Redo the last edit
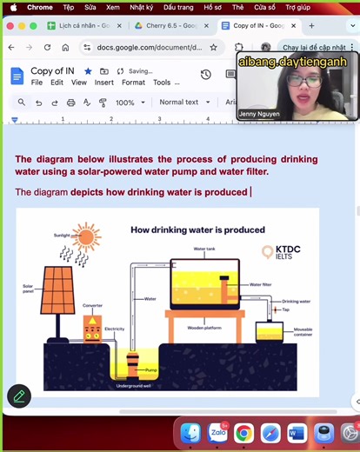Screen dimensions: 360x452 55,103
